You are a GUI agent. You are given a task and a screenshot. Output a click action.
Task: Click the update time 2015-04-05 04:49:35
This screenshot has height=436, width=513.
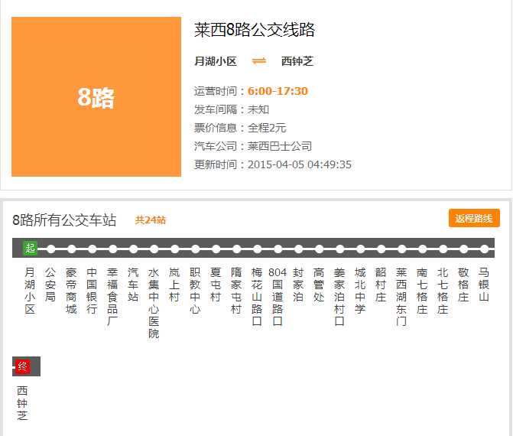[x=300, y=164]
